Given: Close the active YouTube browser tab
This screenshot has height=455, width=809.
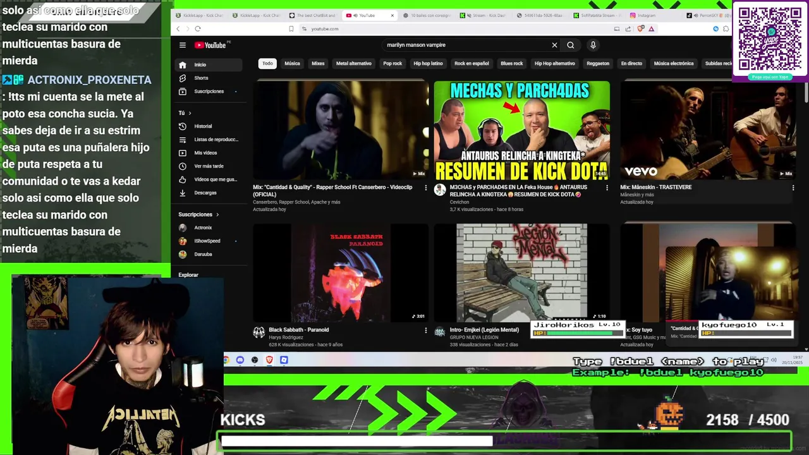Looking at the screenshot, I should [x=392, y=15].
